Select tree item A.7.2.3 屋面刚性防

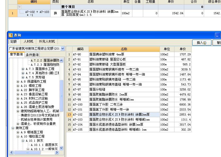click(45, 65)
